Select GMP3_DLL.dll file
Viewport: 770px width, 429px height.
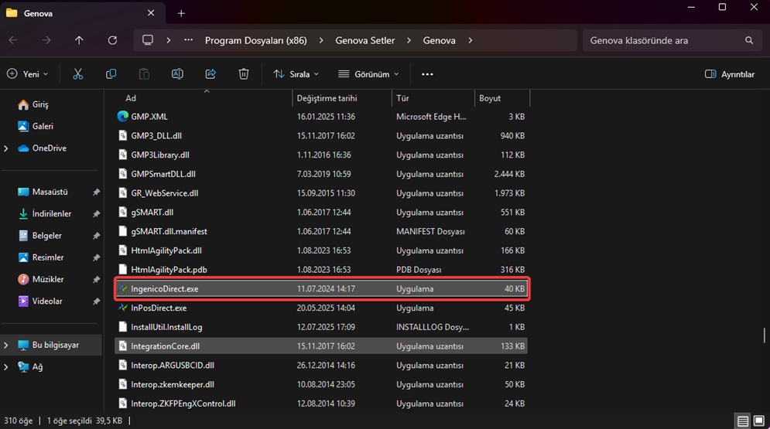pos(321,136)
